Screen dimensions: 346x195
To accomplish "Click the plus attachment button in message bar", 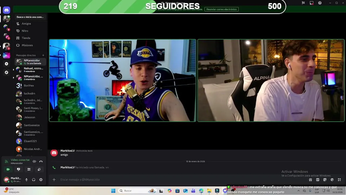I will (x=54, y=180).
